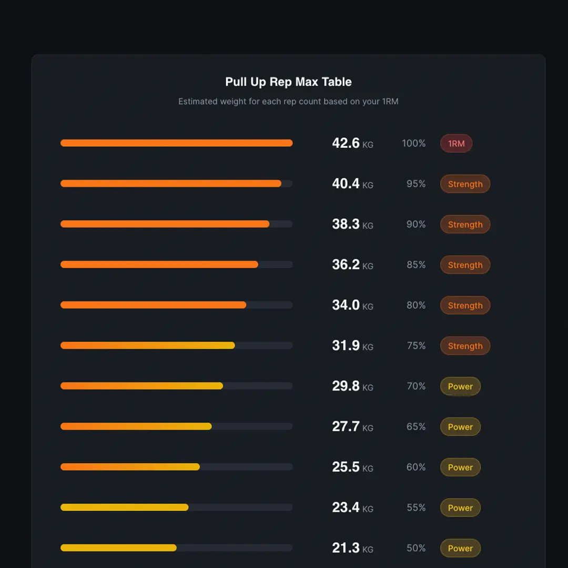Click the Pull Up Rep Max Table title

[288, 82]
